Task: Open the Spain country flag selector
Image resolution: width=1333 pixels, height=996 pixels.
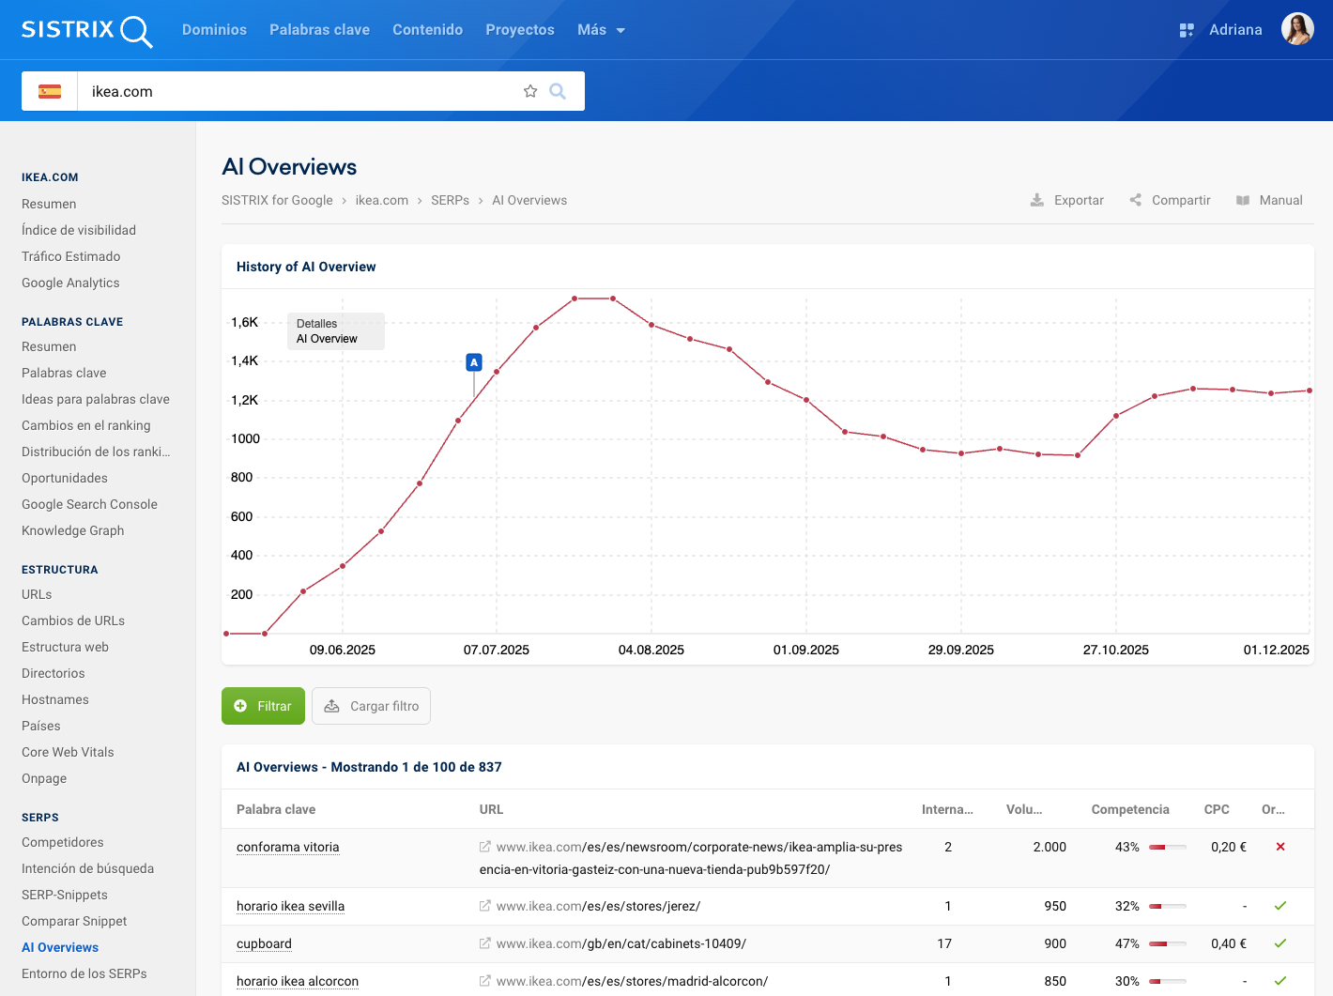Action: point(50,91)
